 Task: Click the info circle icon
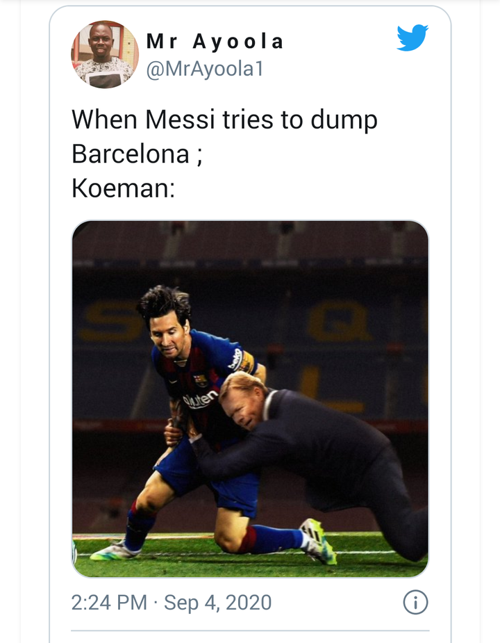[415, 602]
